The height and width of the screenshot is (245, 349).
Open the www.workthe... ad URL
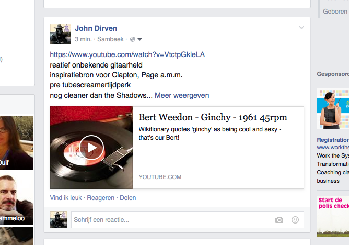[333, 147]
